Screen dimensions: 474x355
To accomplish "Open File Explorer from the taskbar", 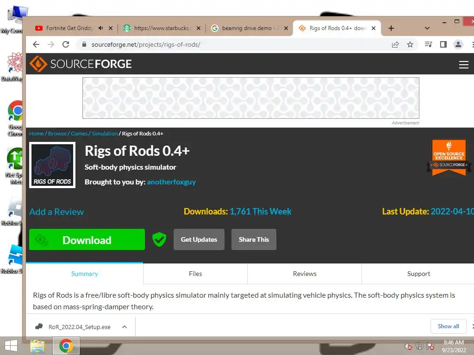I will pyautogui.click(x=37, y=346).
